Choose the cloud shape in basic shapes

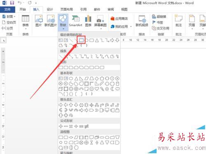coord(117,89)
